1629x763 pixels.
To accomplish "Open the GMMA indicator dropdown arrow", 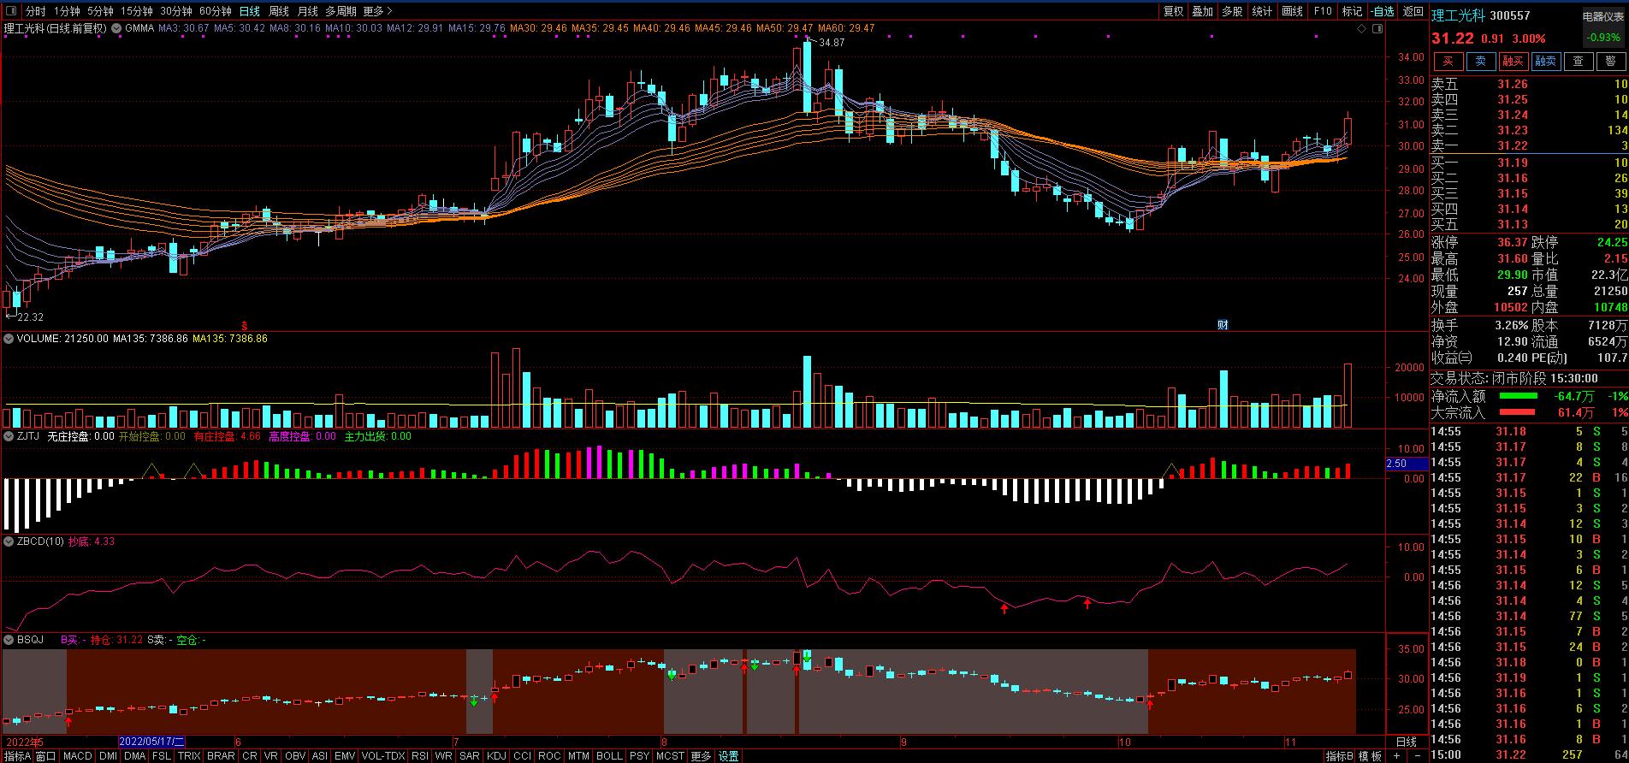I will (x=117, y=28).
